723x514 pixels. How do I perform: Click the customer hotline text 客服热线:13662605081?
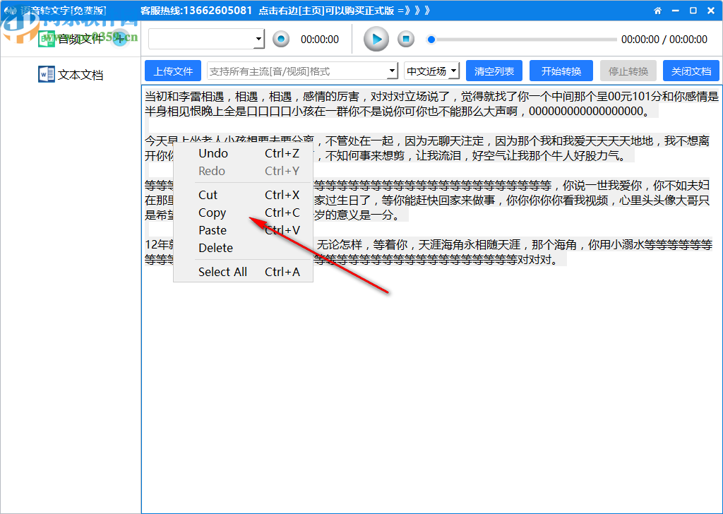[196, 11]
